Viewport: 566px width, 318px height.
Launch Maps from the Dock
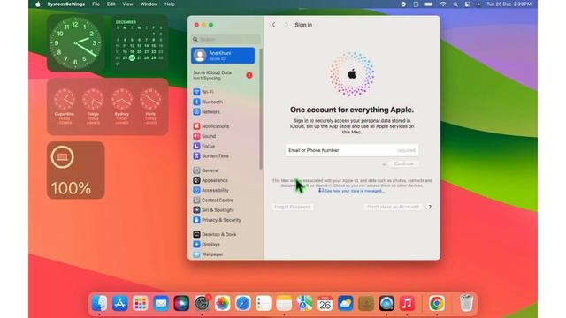[x=304, y=303]
